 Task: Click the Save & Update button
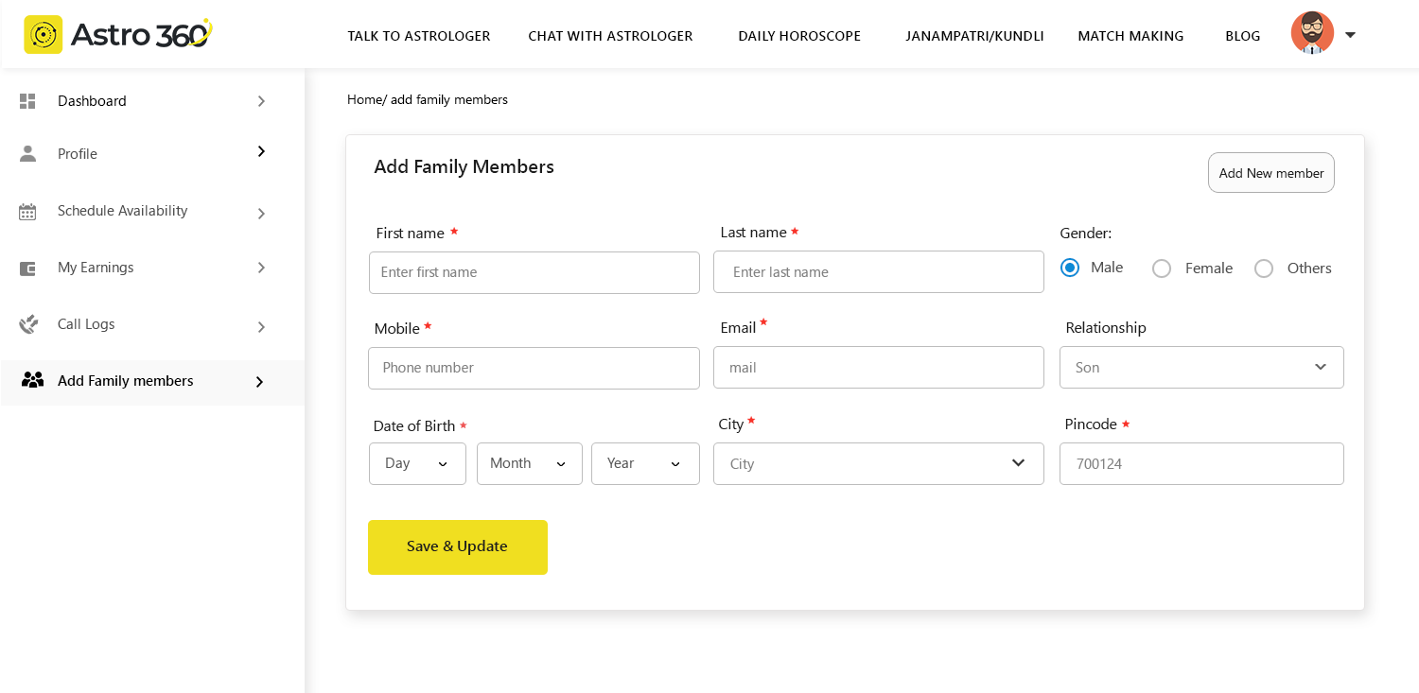point(457,546)
